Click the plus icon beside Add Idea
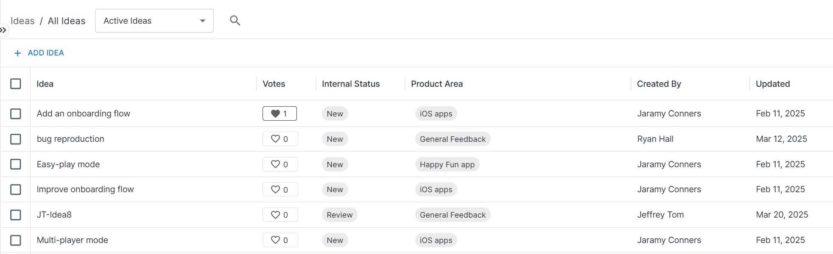The image size is (833, 254). click(x=17, y=53)
